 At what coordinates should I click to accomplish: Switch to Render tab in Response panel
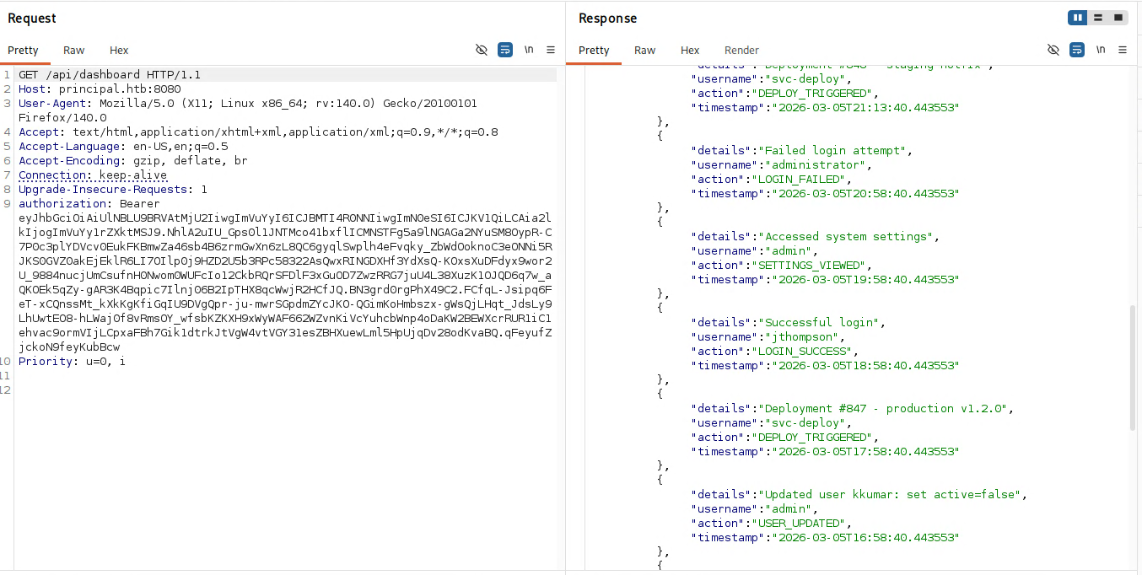(x=742, y=51)
